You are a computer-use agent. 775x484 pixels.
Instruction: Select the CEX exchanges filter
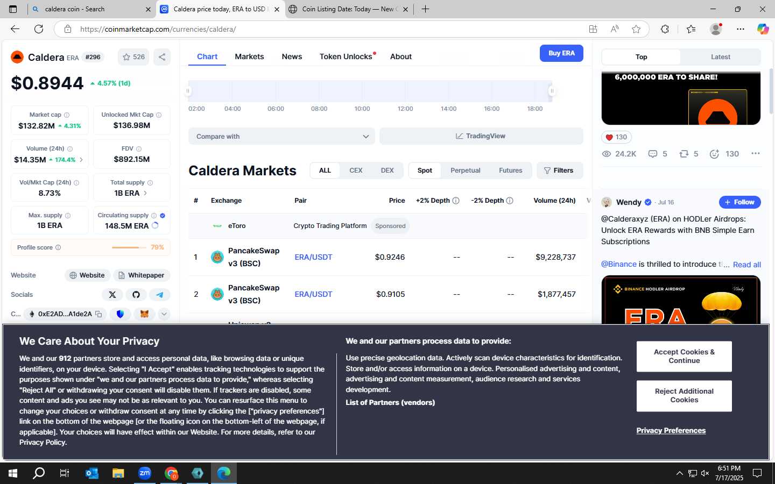click(x=356, y=170)
